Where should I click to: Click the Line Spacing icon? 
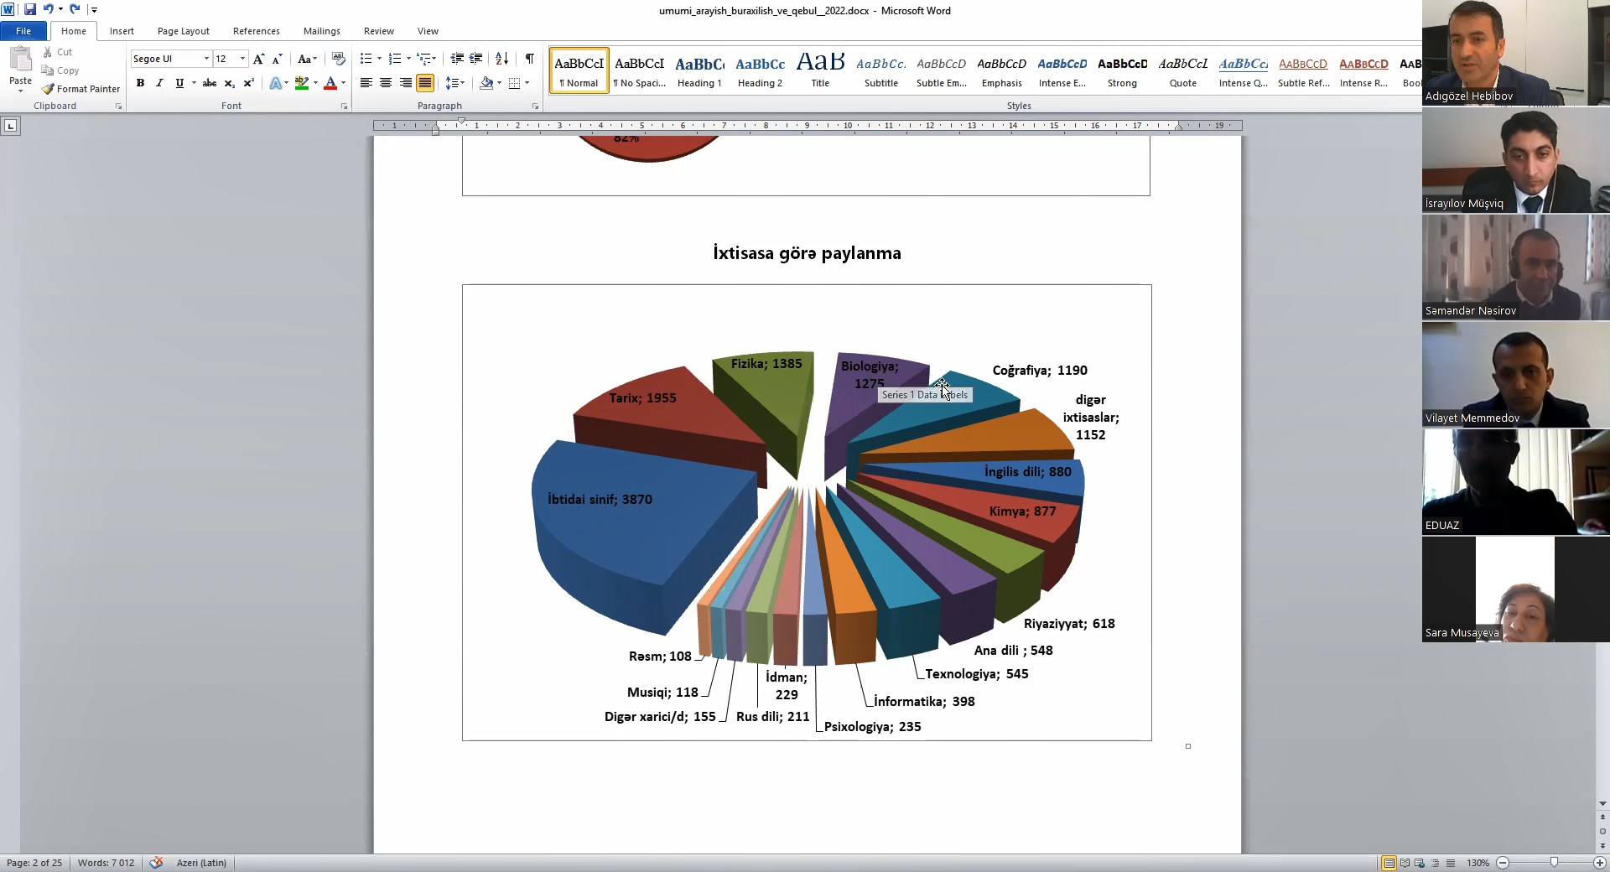[x=454, y=83]
